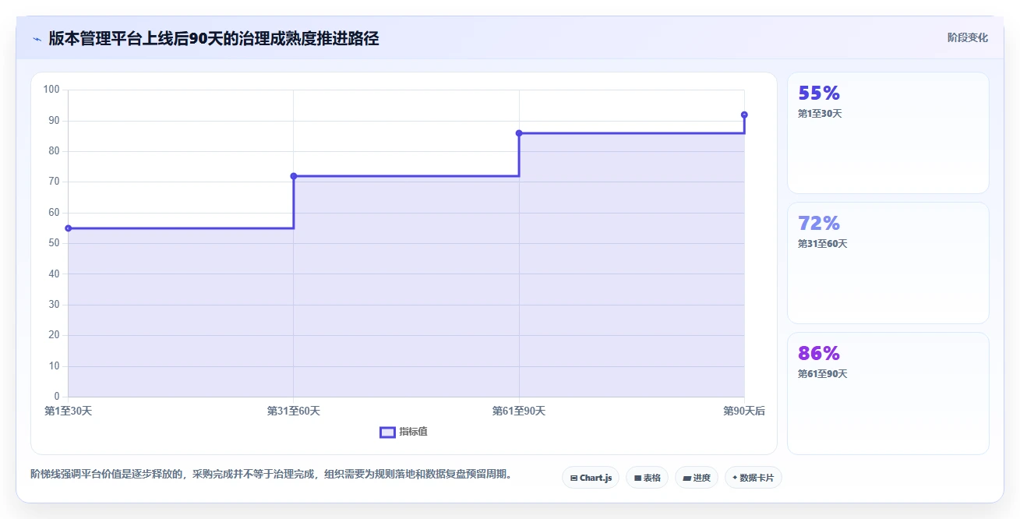The height and width of the screenshot is (519, 1020).
Task: Click the y-axis value 50
Action: [x=55, y=243]
